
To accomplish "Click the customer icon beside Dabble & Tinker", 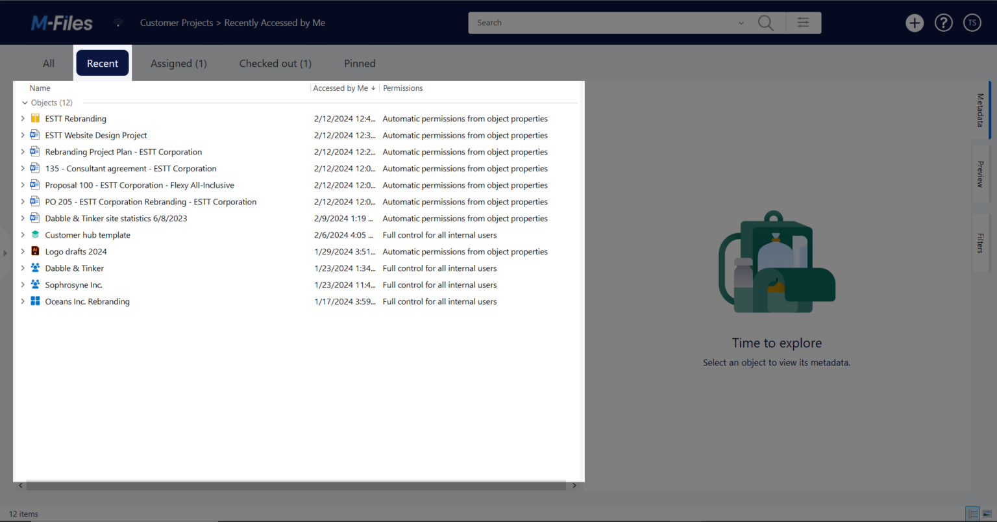I will click(34, 267).
